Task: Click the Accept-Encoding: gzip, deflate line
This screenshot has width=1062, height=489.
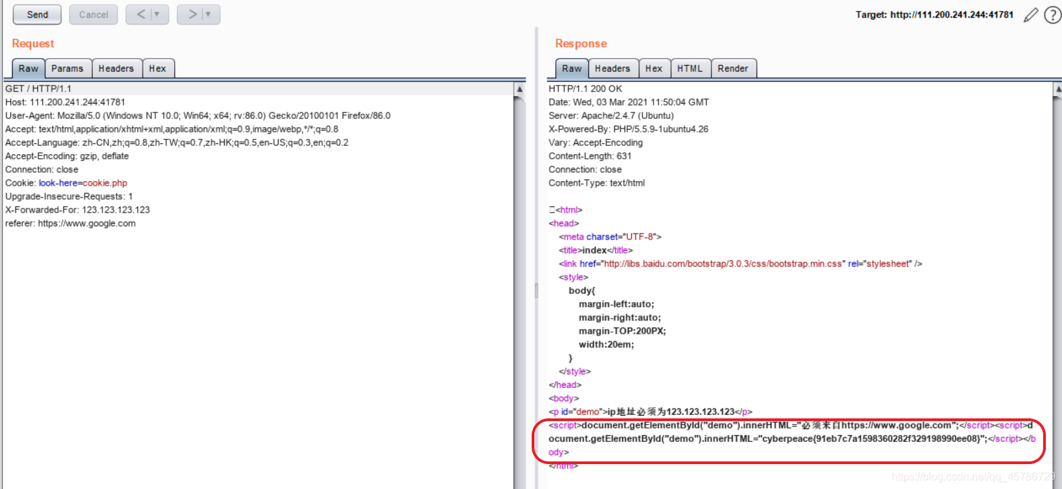Action: [67, 156]
